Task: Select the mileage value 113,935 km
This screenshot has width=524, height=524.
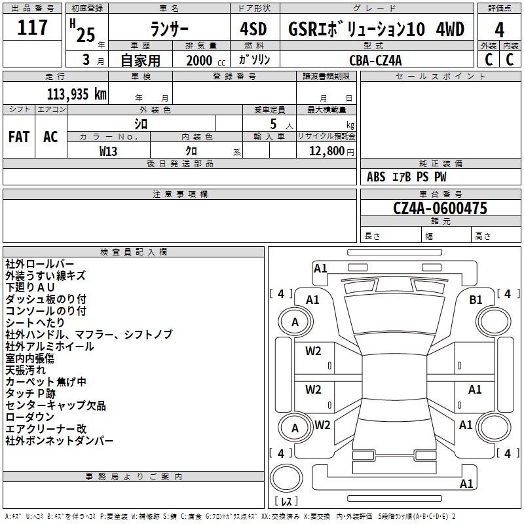Action: pos(77,94)
